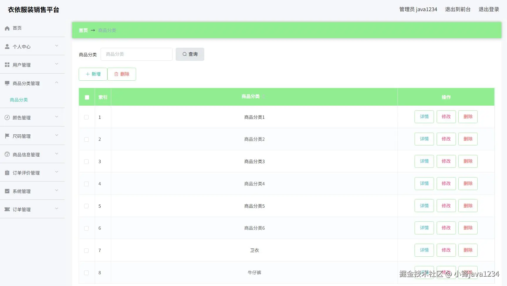
Task: Expand the 颜色管理 menu chevron
Action: [x=57, y=117]
